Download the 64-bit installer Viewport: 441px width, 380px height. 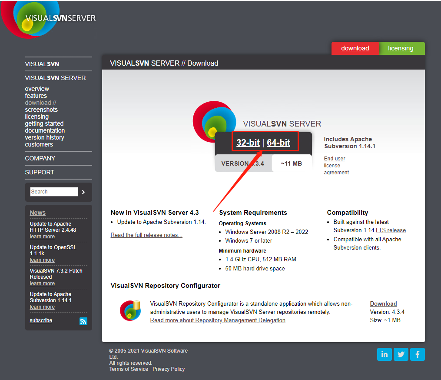(279, 143)
